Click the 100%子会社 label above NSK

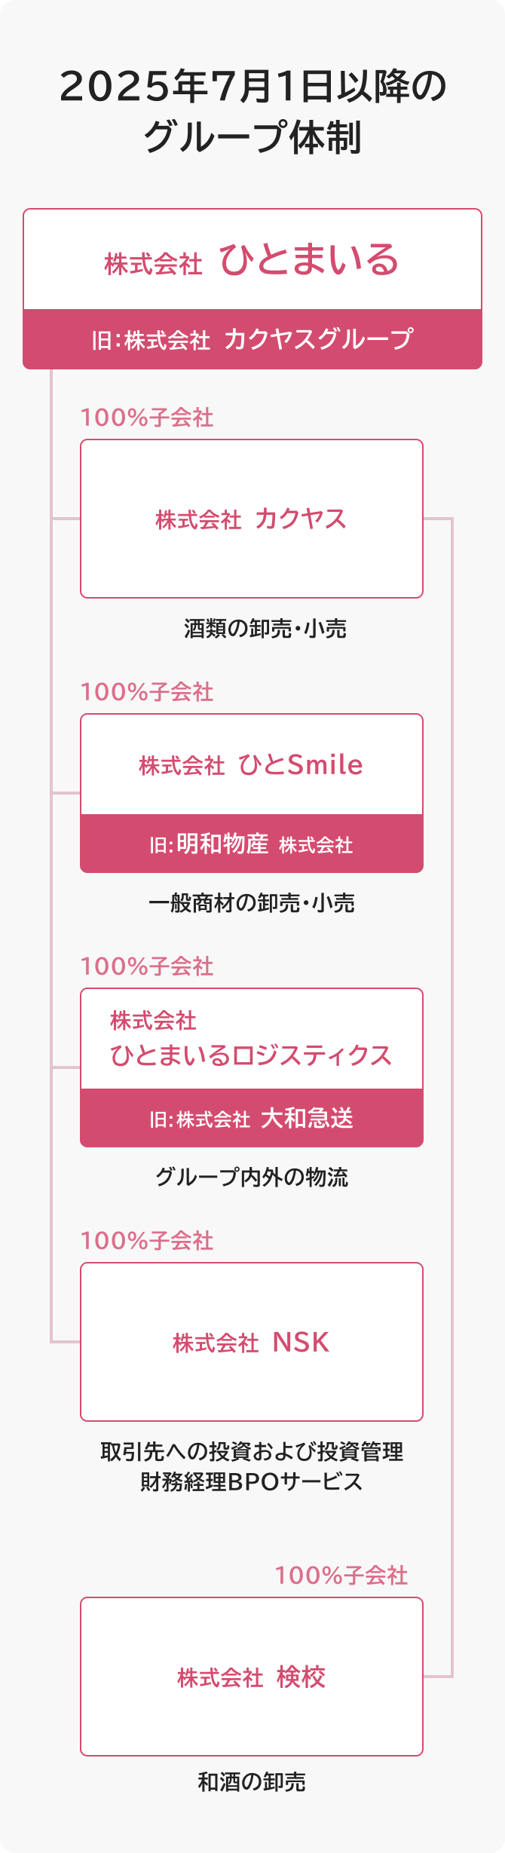click(147, 1241)
